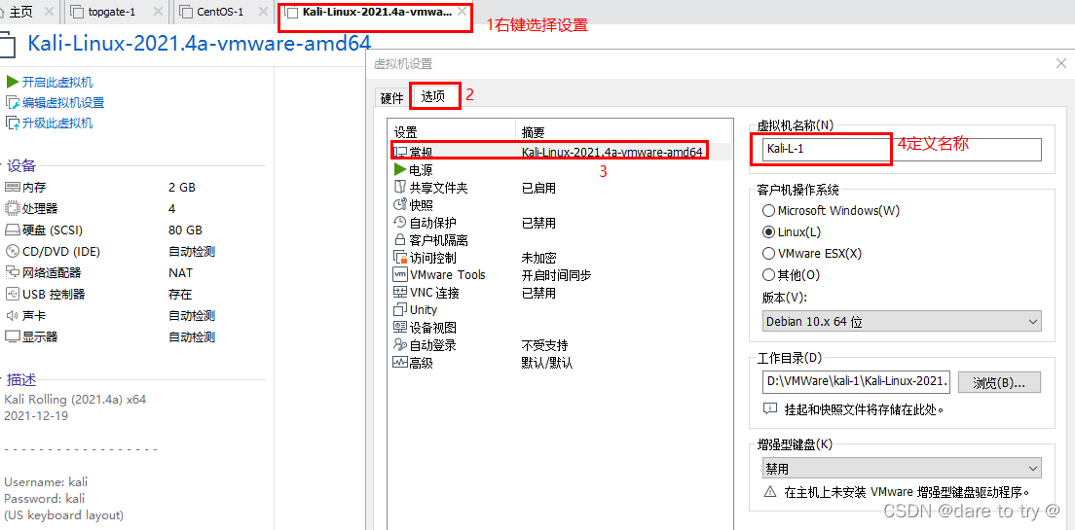Image resolution: width=1075 pixels, height=530 pixels.
Task: Click the 高级 advanced icon
Action: pos(400,363)
